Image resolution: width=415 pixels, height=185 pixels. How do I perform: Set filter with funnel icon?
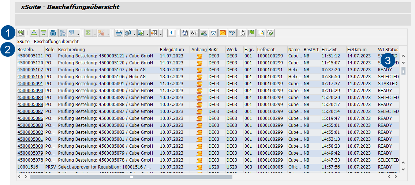pos(71,33)
